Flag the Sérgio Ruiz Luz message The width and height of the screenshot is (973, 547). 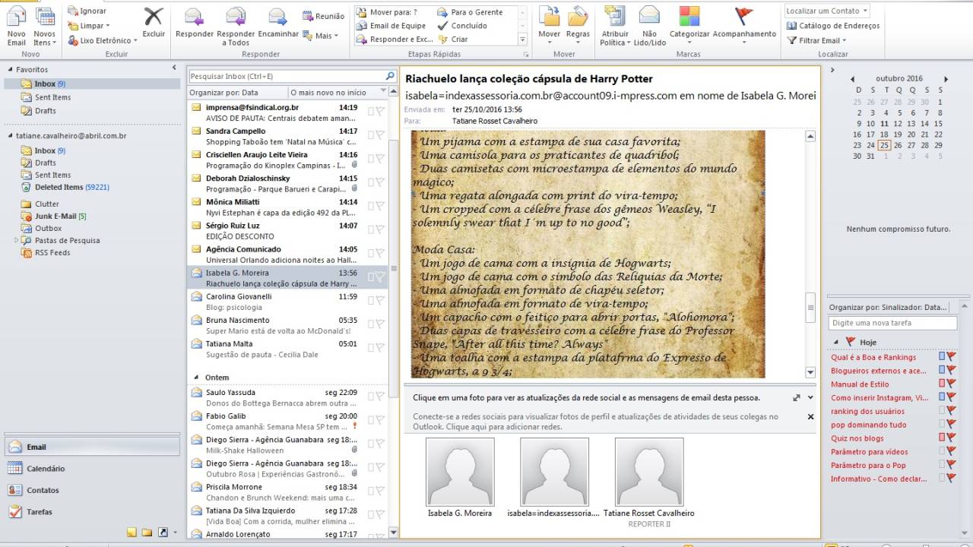(379, 229)
